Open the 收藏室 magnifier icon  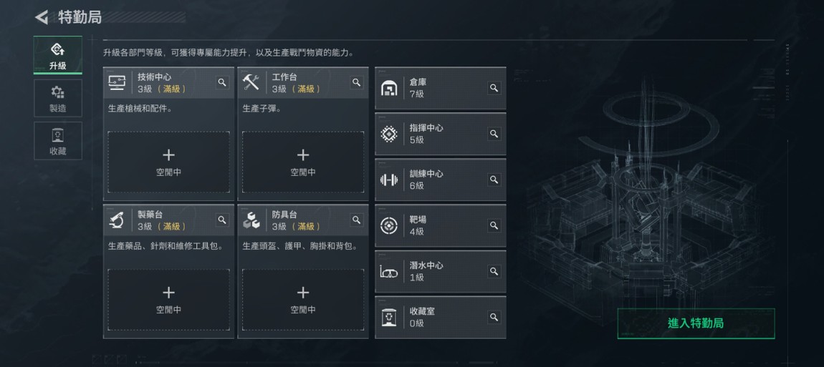[x=494, y=317]
